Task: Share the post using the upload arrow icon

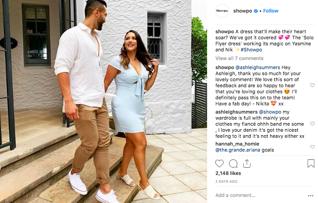Action: pyautogui.click(x=247, y=163)
